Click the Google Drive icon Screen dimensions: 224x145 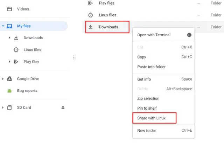10,79
